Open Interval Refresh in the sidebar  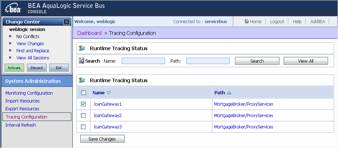pos(21,125)
